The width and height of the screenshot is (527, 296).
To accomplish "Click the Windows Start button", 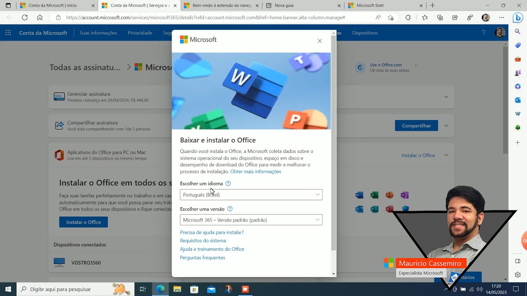I will click(8, 289).
